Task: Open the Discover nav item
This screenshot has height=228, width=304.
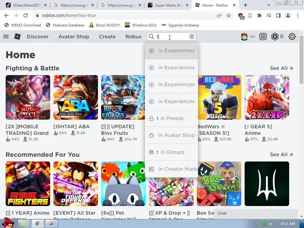Action: coord(38,37)
